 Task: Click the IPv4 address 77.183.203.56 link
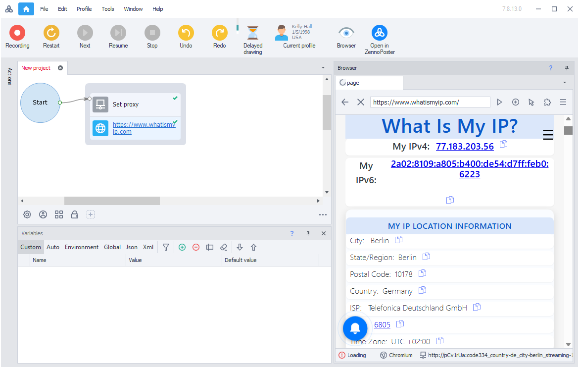465,146
